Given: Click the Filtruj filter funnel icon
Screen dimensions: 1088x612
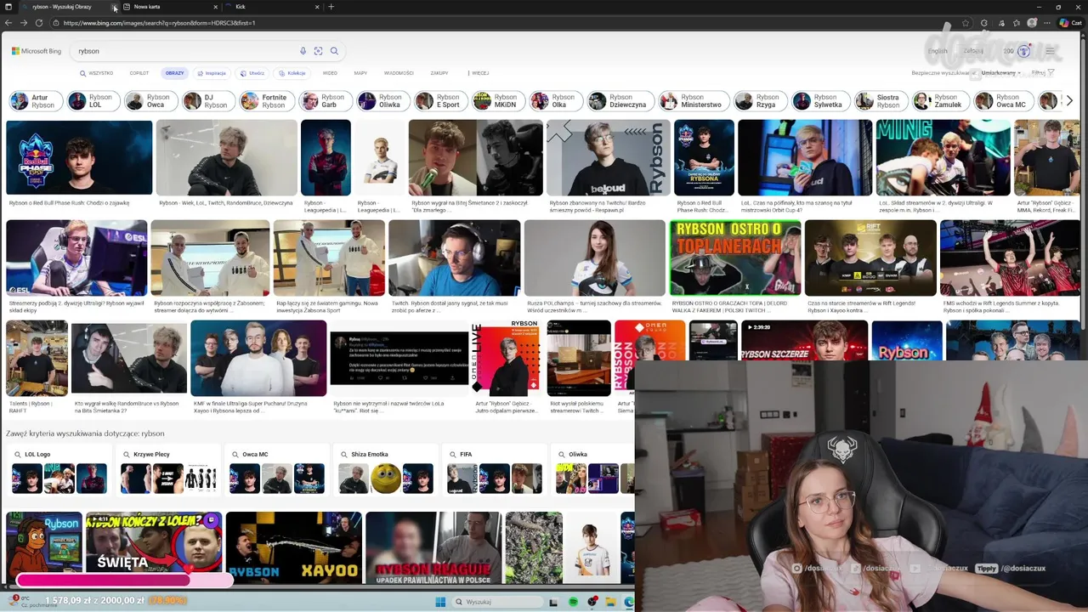Looking at the screenshot, I should tap(1051, 73).
